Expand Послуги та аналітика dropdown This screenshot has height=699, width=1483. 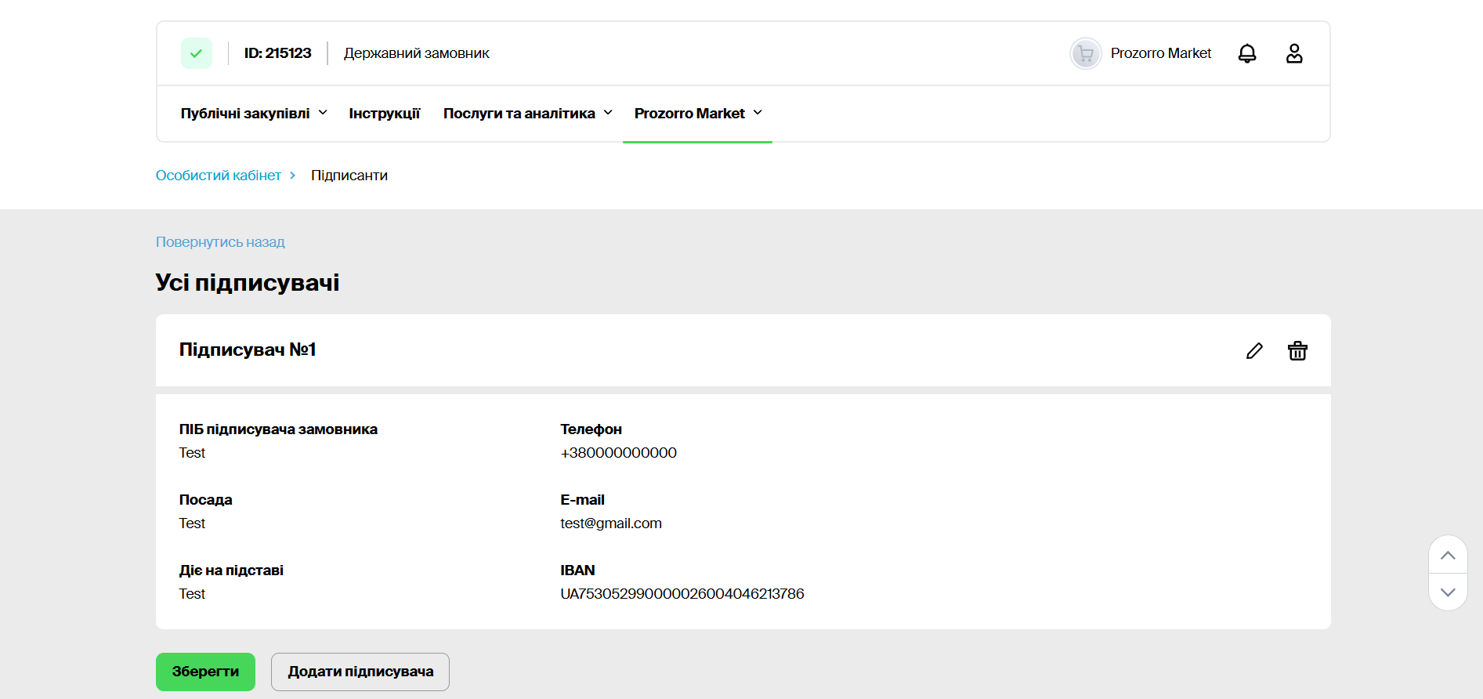point(527,114)
